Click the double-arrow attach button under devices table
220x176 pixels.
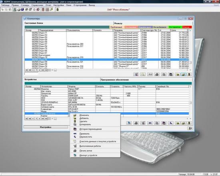pos(150,123)
